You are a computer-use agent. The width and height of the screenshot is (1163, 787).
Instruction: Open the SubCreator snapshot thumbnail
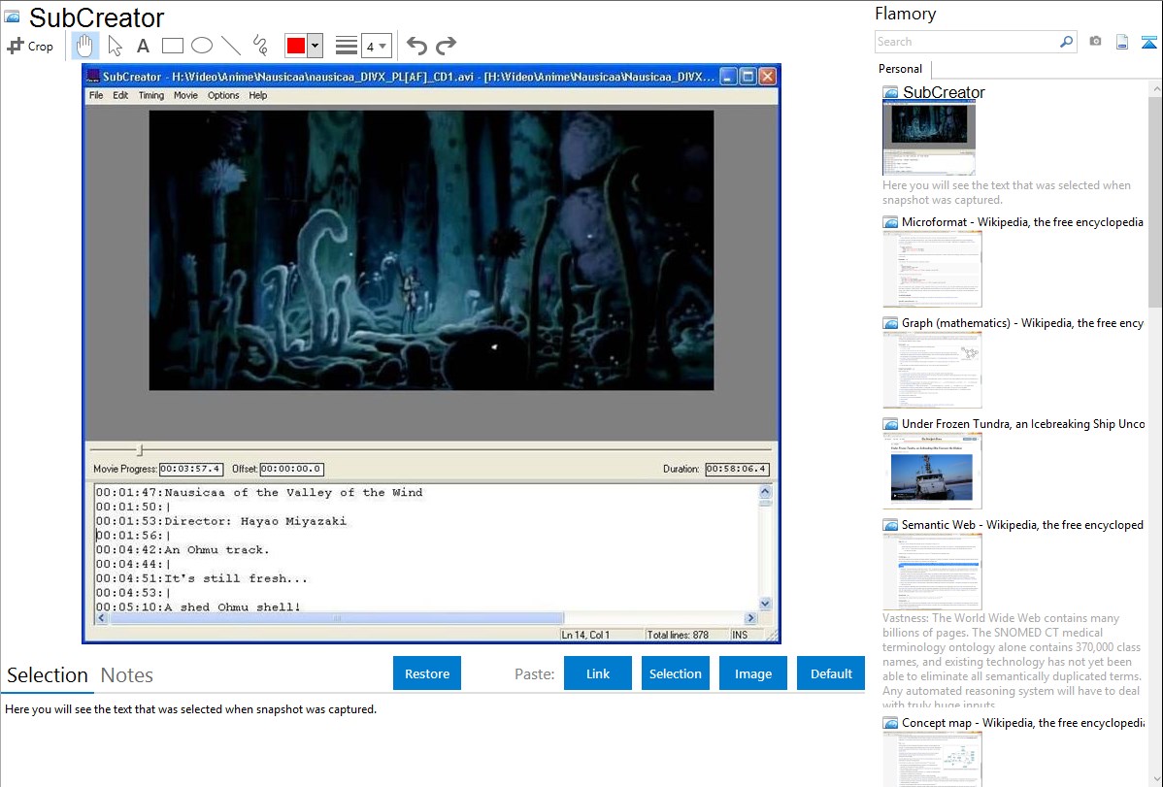click(x=929, y=138)
